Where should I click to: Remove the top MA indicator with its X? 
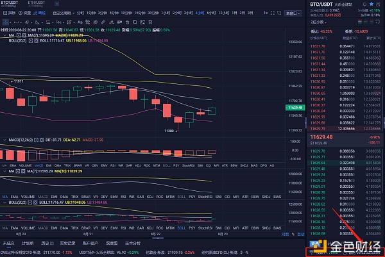tap(24, 35)
